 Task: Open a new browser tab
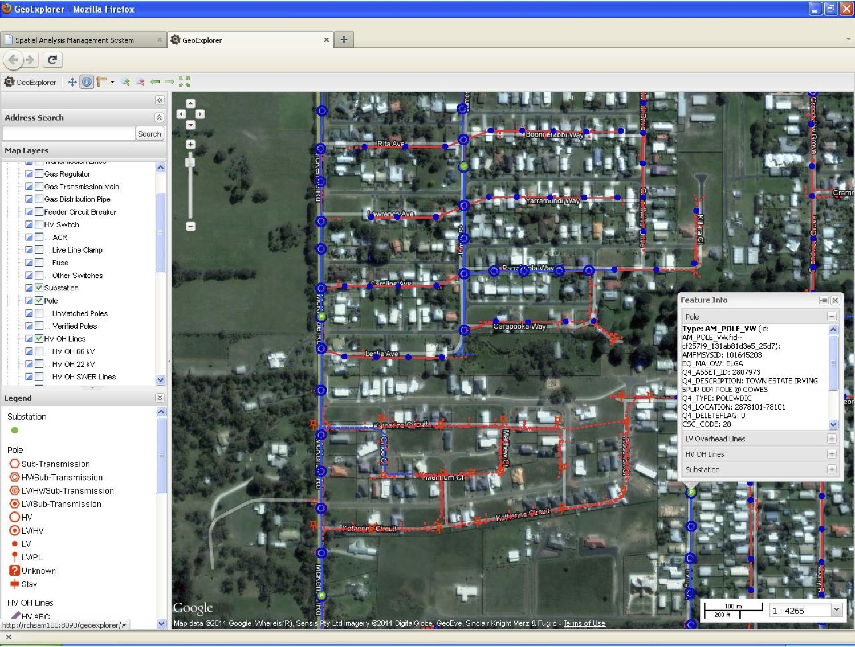click(x=344, y=40)
